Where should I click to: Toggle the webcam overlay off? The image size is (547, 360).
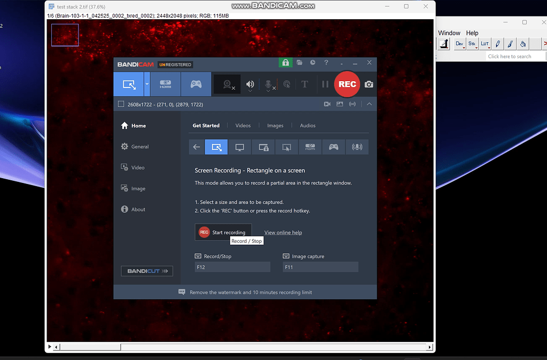coord(227,84)
